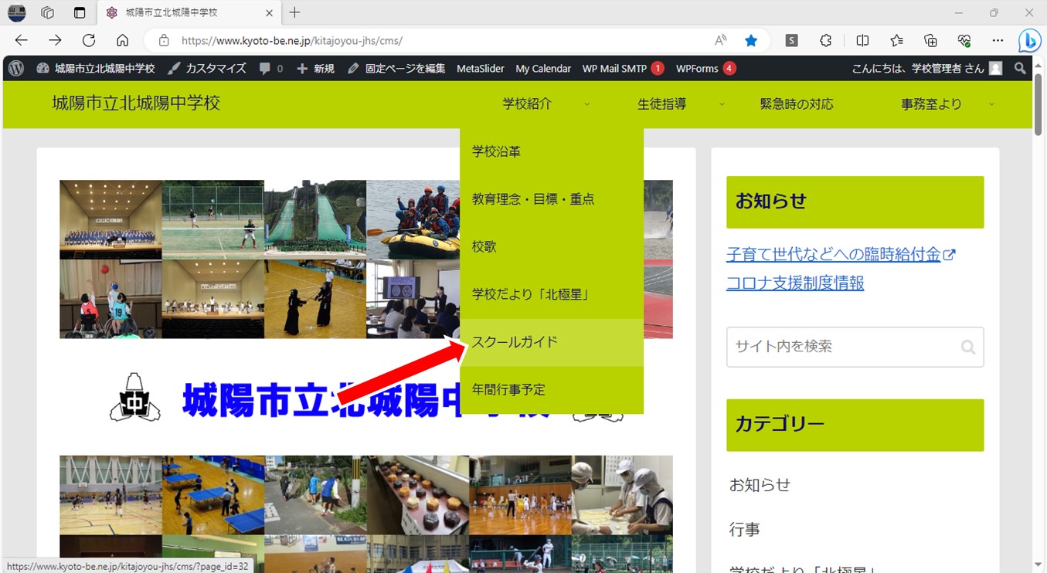Click the admin bar search magnifier

[x=1020, y=68]
